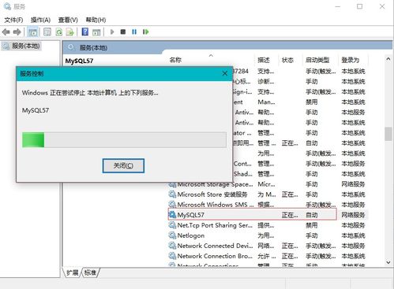Pause service with pause toolbar icon

pos(134,32)
